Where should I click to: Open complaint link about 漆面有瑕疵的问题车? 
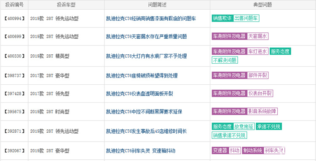click(x=151, y=19)
